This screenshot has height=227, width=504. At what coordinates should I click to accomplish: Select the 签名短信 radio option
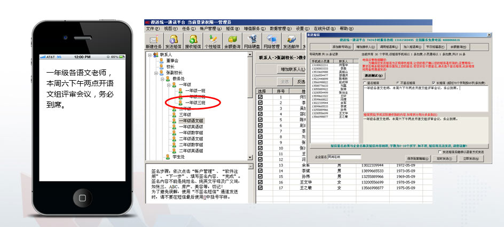365,83
